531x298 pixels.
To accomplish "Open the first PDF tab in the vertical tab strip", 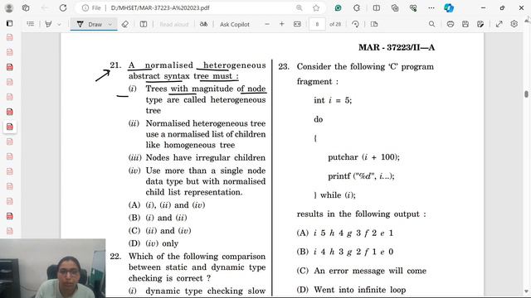I will click(9, 37).
